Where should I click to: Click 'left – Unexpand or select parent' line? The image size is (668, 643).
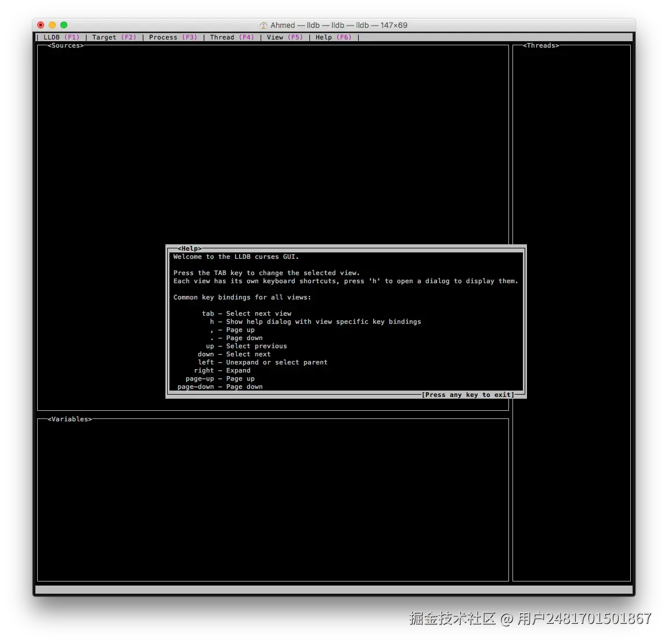(262, 363)
